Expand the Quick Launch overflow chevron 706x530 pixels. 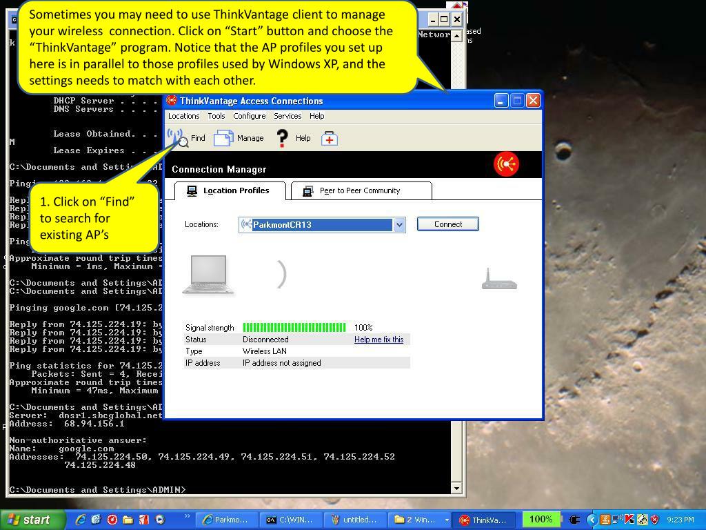coord(188,516)
